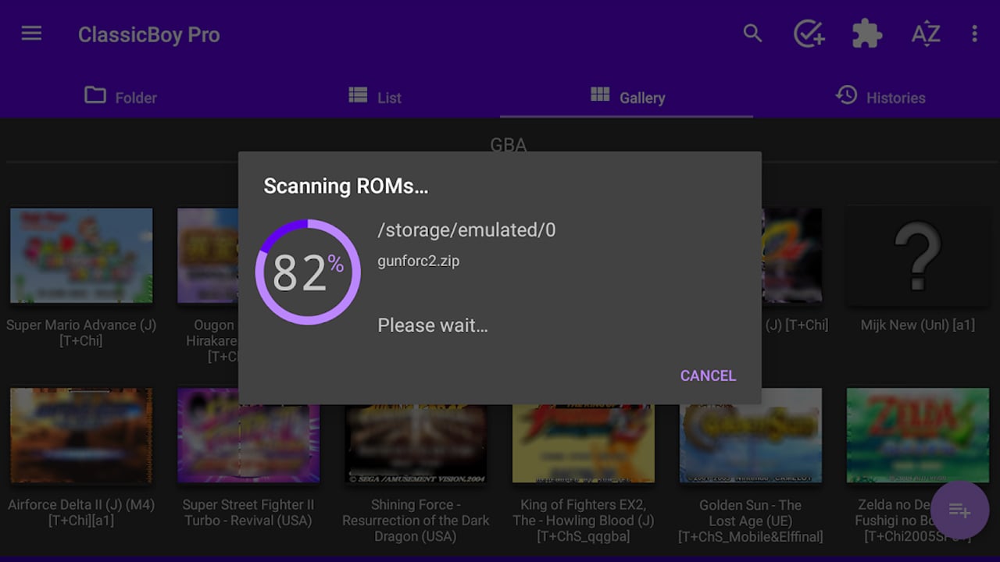
Task: Select Shining Force Resurrection of the Dark Dragon label
Action: pos(416,520)
